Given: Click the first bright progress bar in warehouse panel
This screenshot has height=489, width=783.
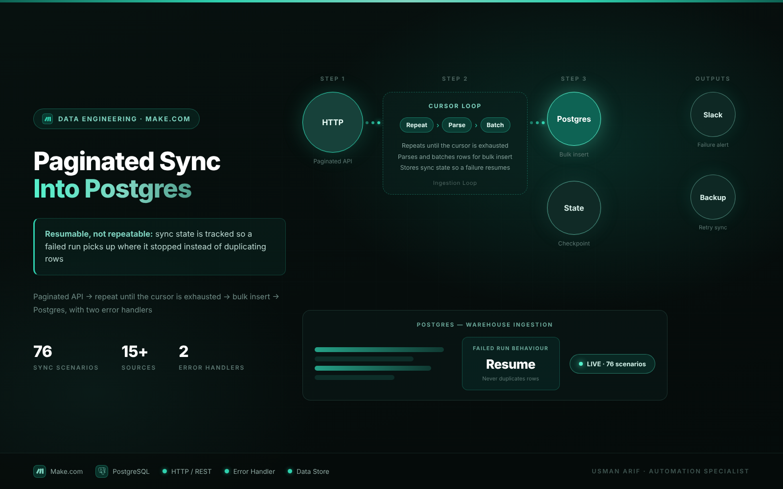Looking at the screenshot, I should point(379,350).
